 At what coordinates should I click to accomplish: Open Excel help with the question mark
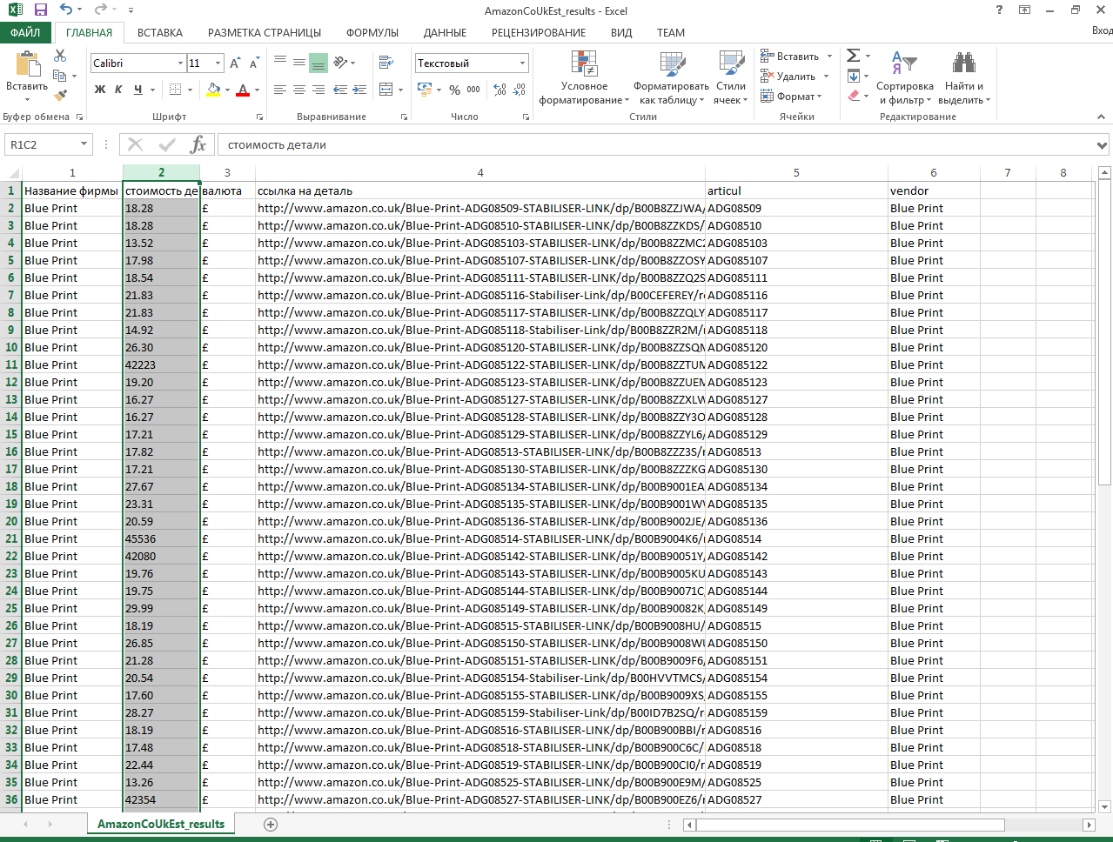click(x=999, y=10)
